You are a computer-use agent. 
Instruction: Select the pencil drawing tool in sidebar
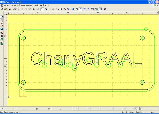point(2,17)
